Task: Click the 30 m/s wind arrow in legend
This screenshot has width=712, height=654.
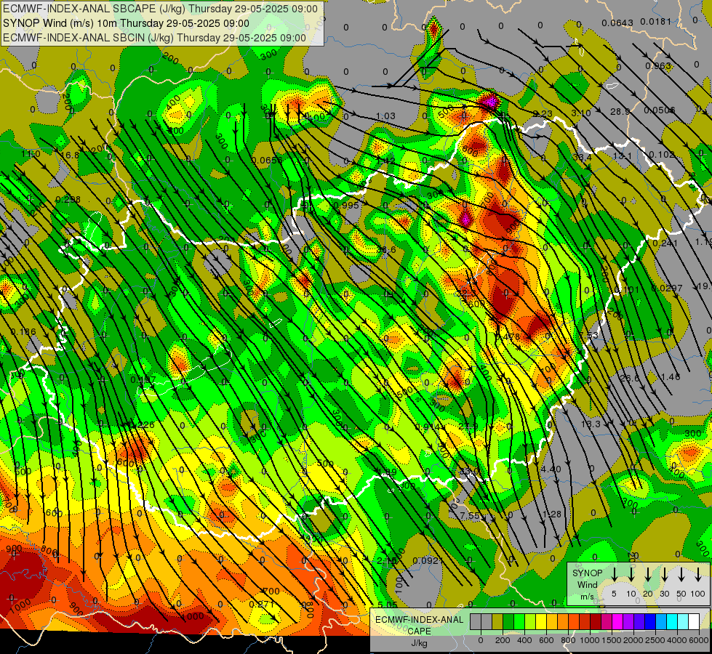Action: [x=664, y=574]
